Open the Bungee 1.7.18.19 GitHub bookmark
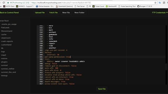The height and width of the screenshot is (94, 168). (x=145, y=6)
